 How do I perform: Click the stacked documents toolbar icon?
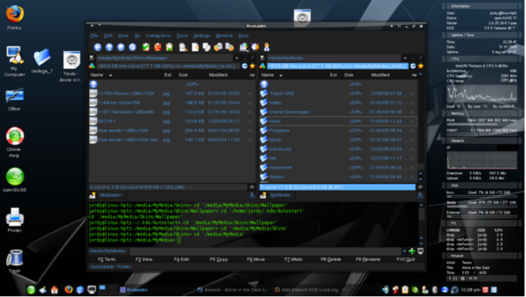click(207, 47)
